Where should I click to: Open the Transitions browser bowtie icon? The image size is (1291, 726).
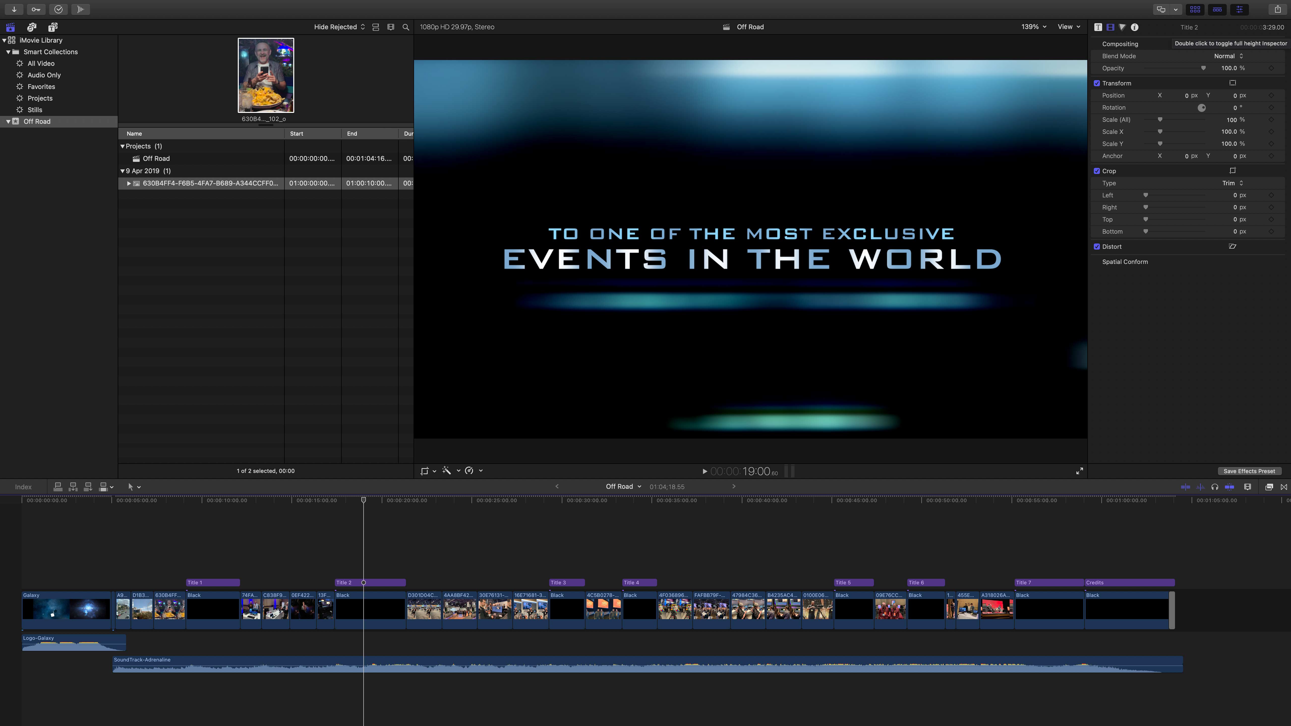click(x=1284, y=487)
